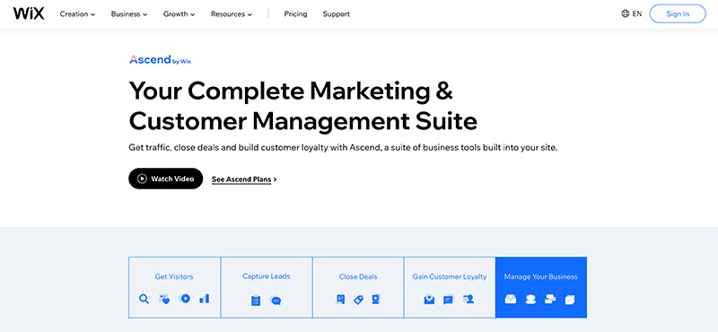Go to the Pricing page
Screen dimensions: 718x332
(x=295, y=14)
